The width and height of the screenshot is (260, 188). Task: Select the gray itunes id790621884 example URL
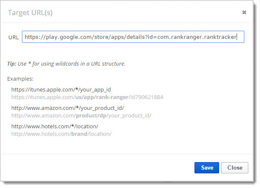[x=87, y=97]
